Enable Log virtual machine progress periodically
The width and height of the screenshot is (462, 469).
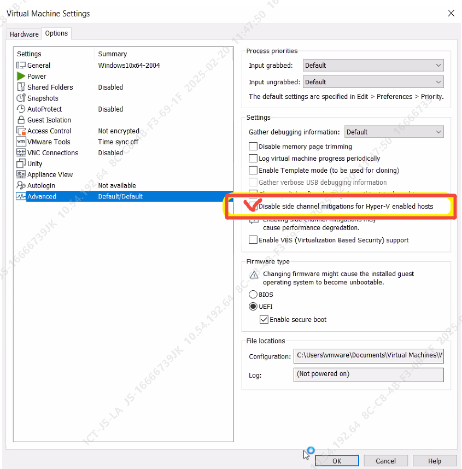(x=253, y=158)
